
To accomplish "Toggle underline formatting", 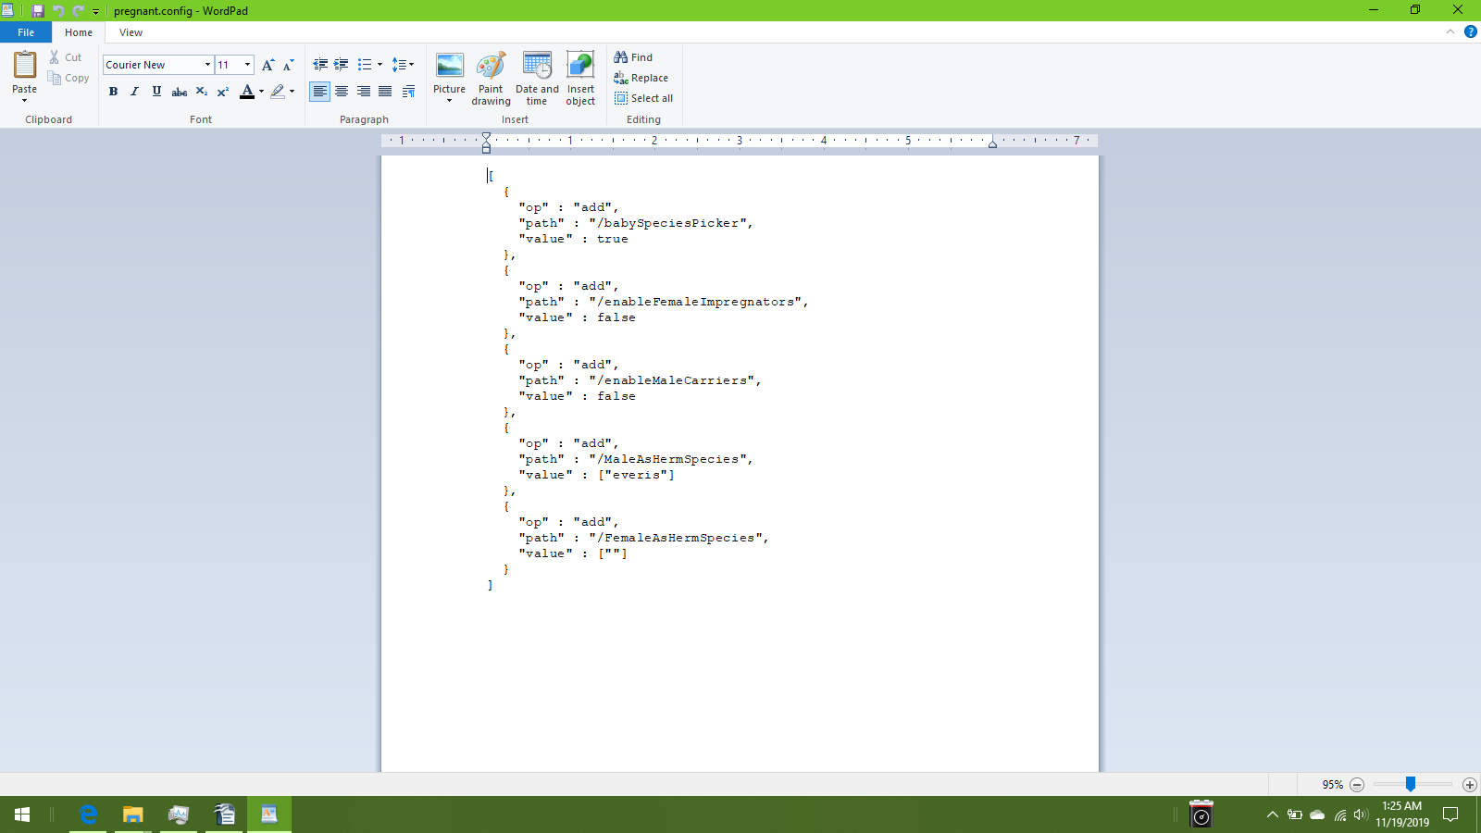I will point(156,92).
